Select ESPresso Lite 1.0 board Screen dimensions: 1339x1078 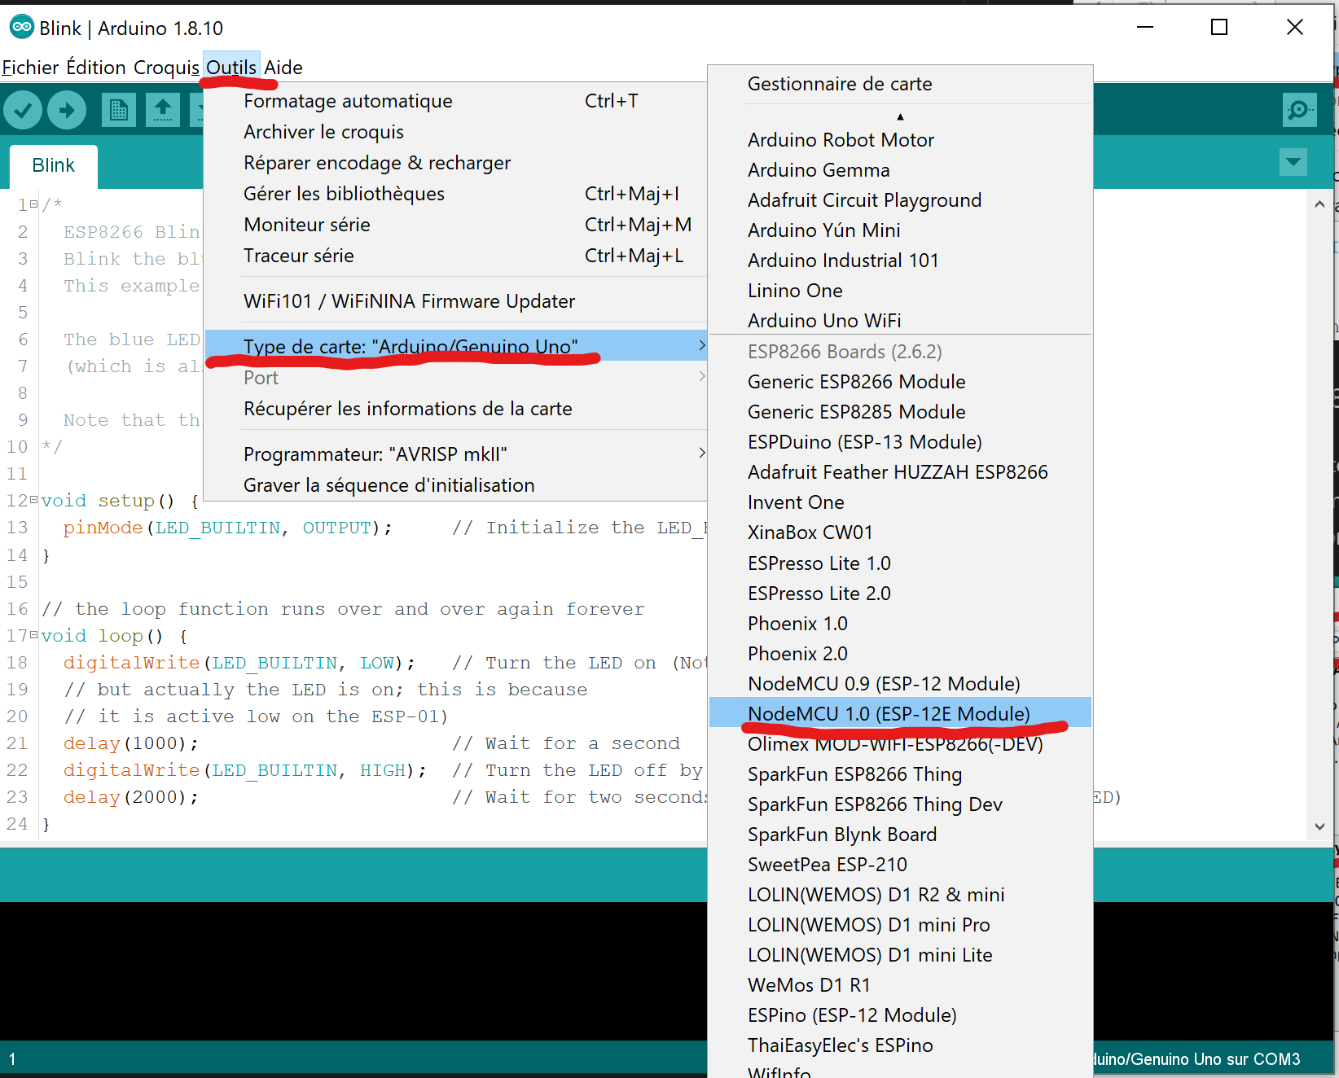[x=900, y=563]
